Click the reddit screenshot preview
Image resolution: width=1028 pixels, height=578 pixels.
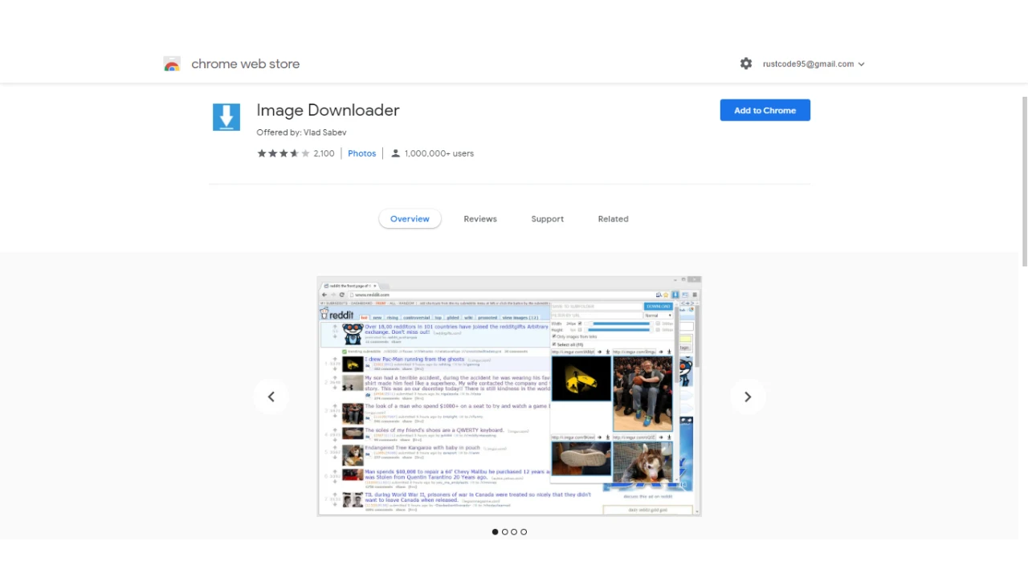point(509,396)
